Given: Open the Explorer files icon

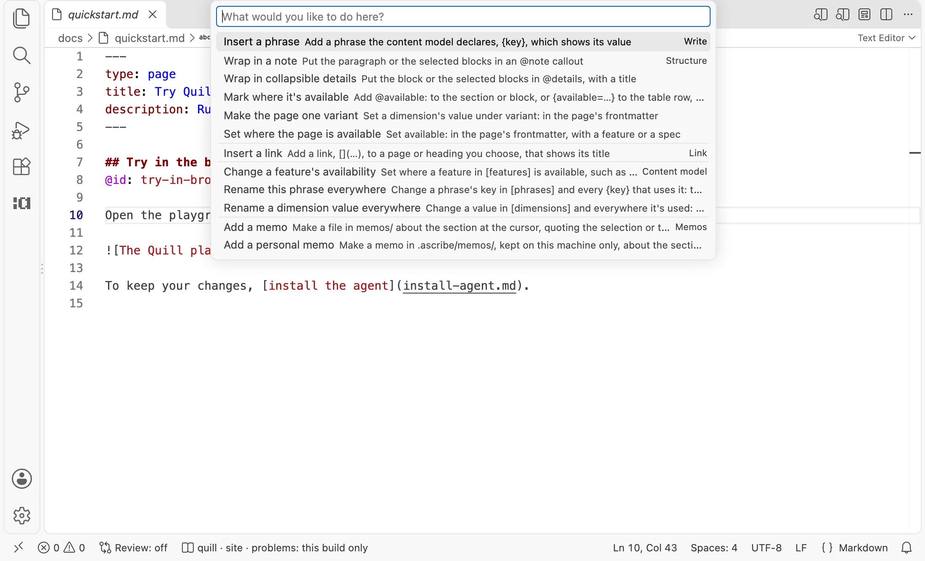Looking at the screenshot, I should click(21, 19).
